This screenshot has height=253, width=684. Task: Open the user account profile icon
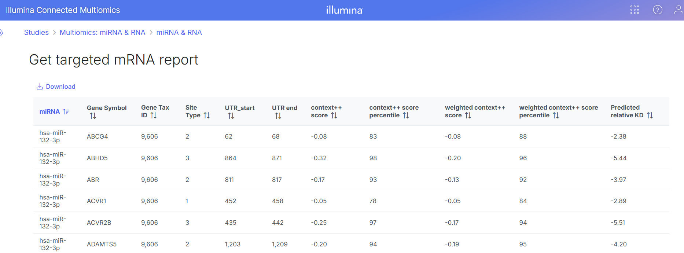(x=678, y=10)
